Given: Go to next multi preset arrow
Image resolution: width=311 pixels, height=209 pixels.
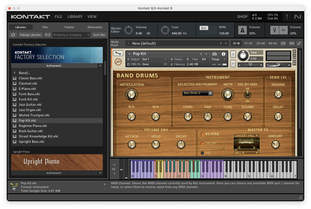Looking at the screenshot, I should 226,43.
